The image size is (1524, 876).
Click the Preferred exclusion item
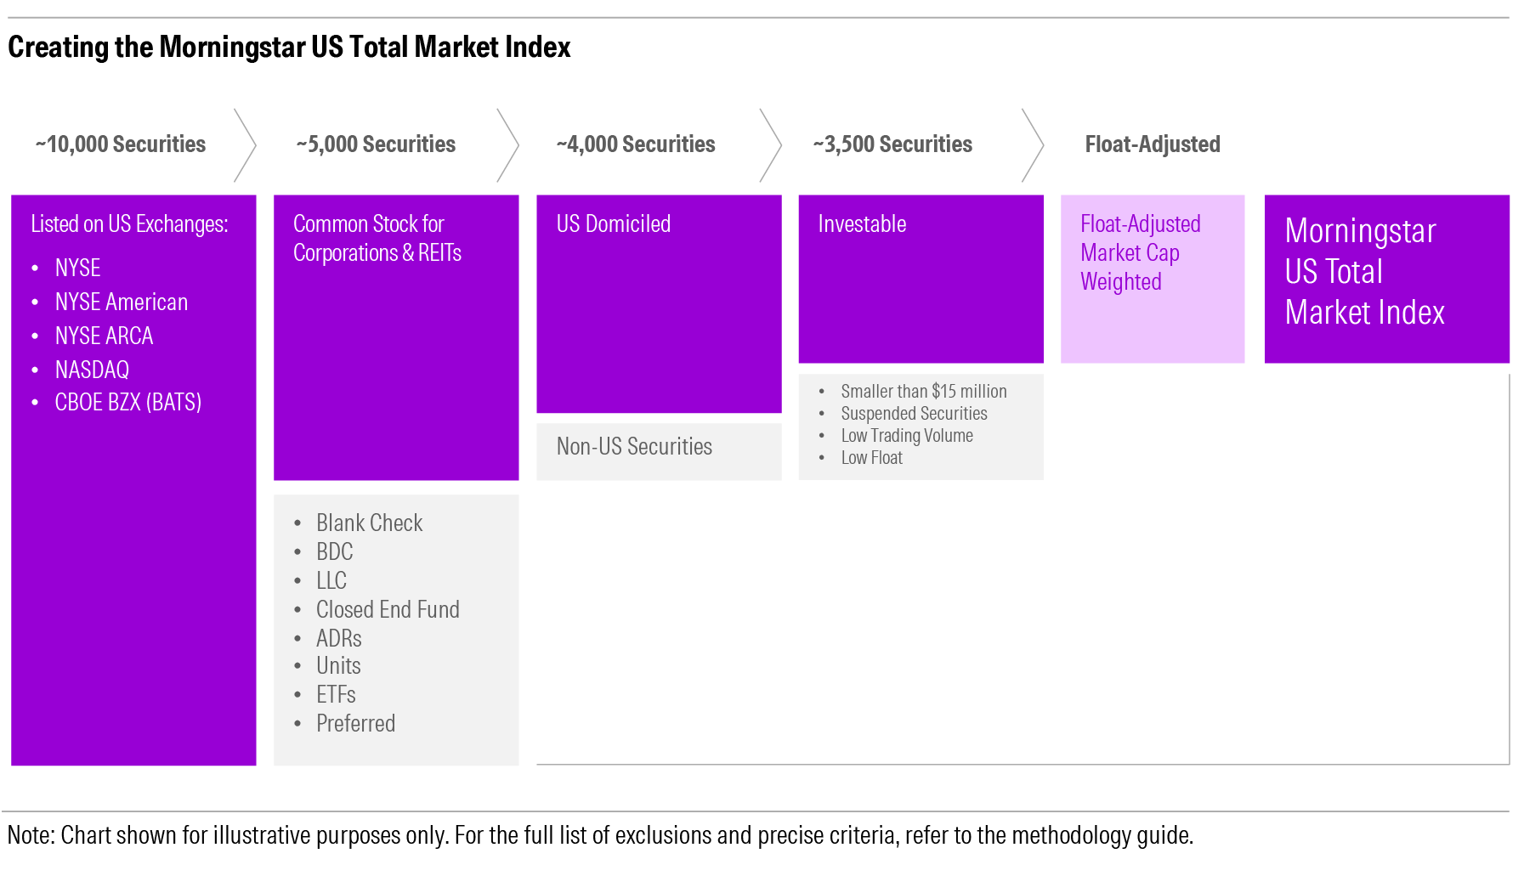[x=355, y=723]
